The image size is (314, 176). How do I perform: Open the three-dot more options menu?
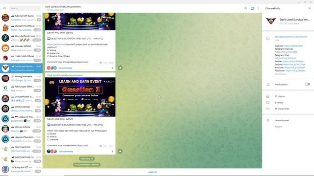(258, 8)
